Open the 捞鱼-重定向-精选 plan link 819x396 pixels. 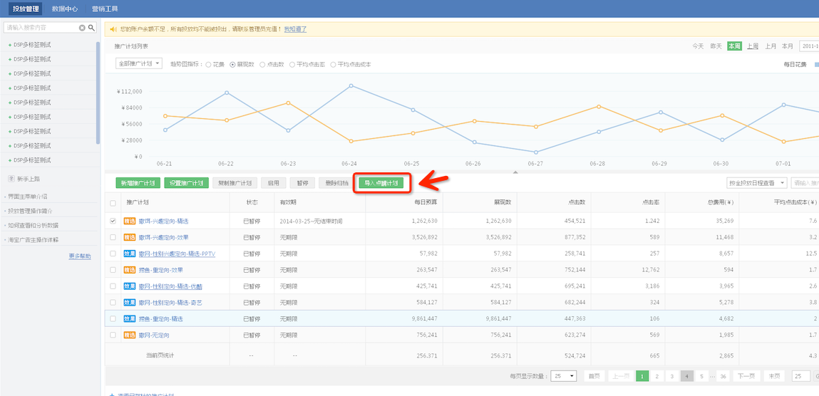[x=161, y=319]
